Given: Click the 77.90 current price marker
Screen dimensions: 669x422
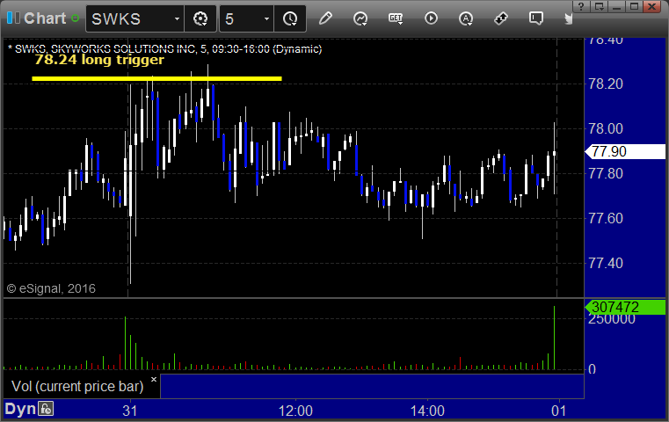Looking at the screenshot, I should 625,151.
